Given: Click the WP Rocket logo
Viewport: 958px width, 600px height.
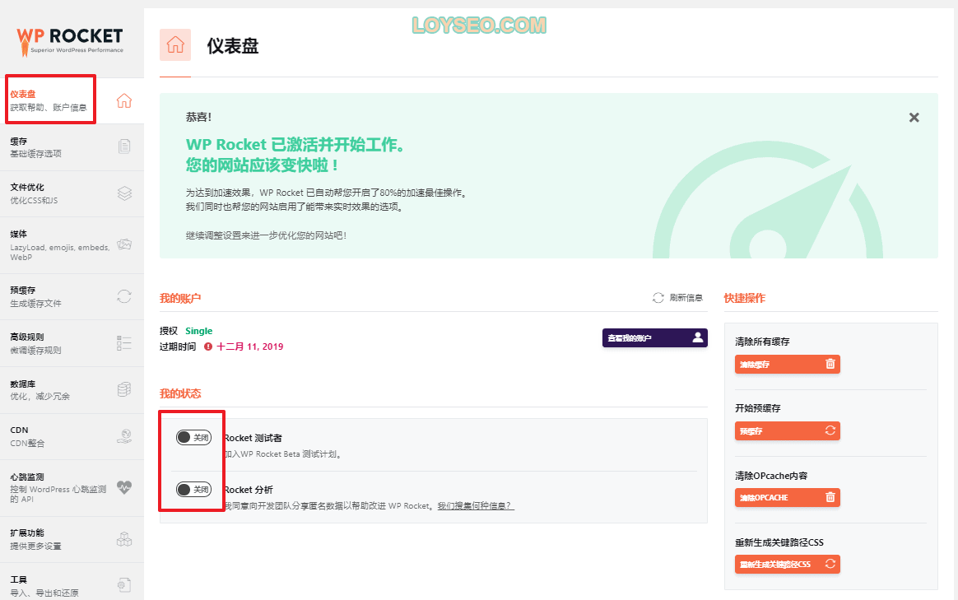Looking at the screenshot, I should [x=70, y=41].
